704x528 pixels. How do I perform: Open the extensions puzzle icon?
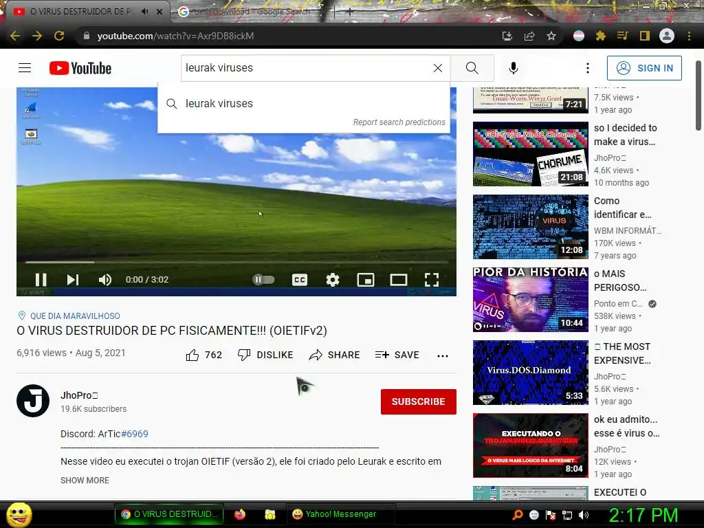click(x=601, y=36)
